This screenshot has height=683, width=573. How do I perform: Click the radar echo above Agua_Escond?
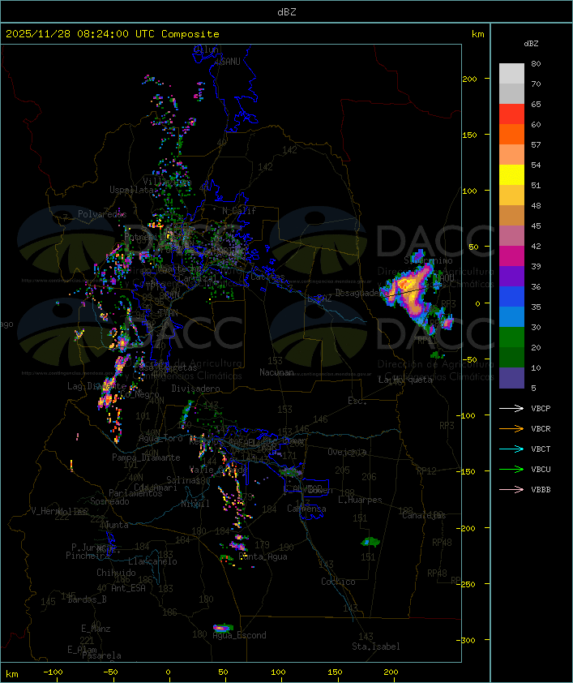tap(223, 628)
